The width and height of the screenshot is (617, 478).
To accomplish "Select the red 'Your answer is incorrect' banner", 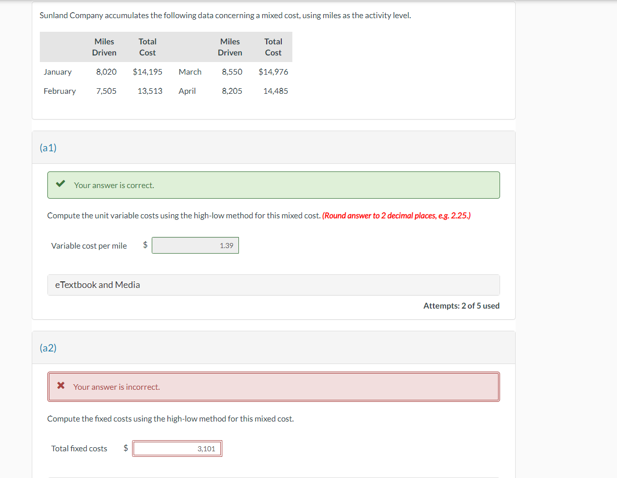I will pos(273,387).
